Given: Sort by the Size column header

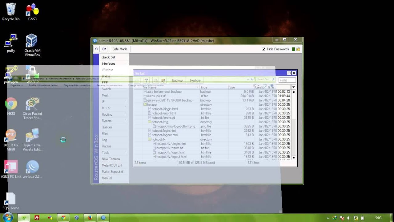Looking at the screenshot, I should pos(241,87).
